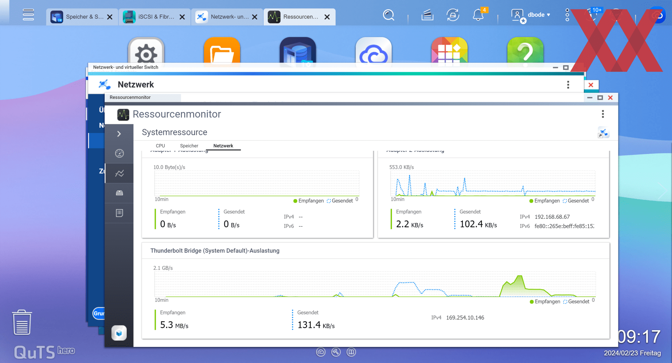Click the 5.3 MB/s received value
Screen dimensions: 672x363
point(174,325)
